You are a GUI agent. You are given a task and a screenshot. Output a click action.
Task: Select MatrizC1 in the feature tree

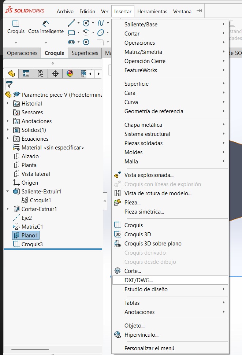28,226
